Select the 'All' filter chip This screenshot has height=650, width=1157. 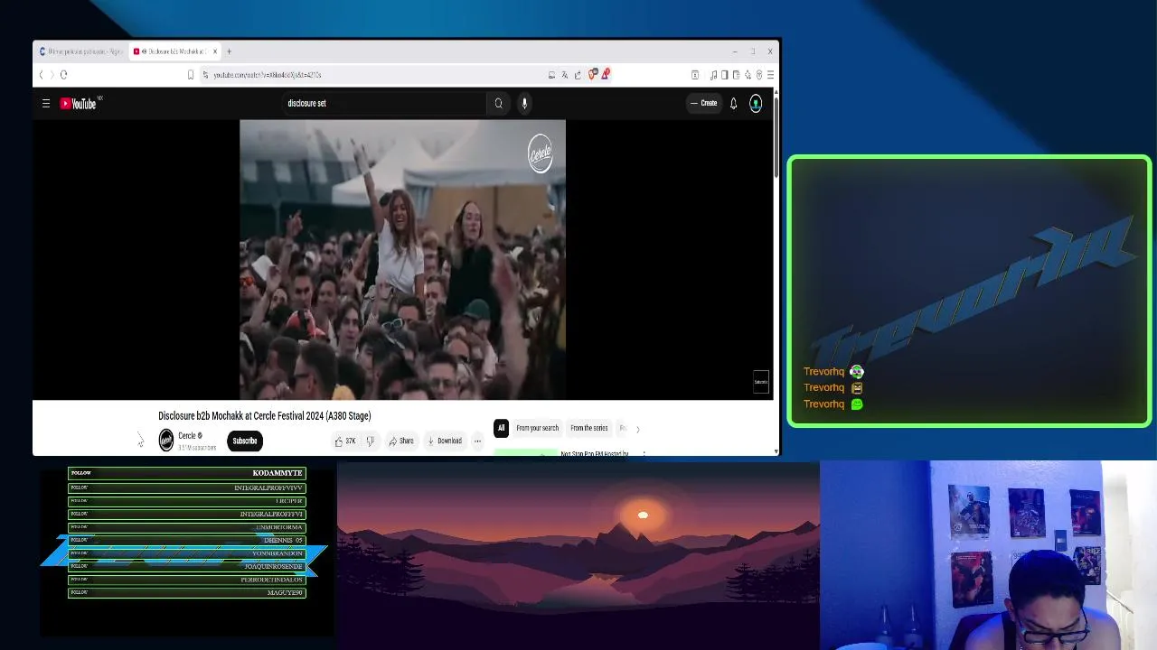501,428
